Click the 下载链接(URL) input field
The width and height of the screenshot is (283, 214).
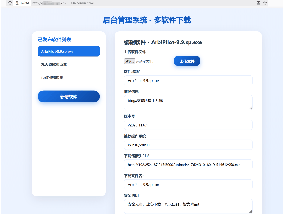click(x=188, y=165)
